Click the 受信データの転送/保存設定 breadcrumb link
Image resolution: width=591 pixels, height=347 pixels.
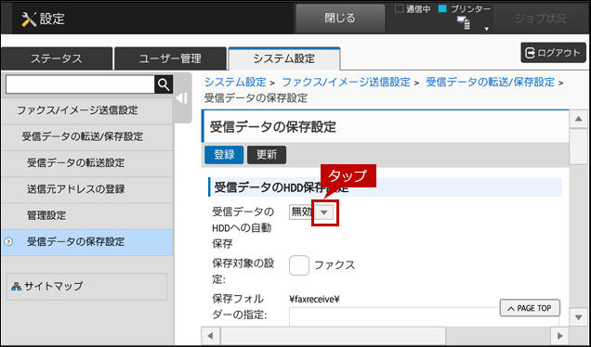point(490,82)
